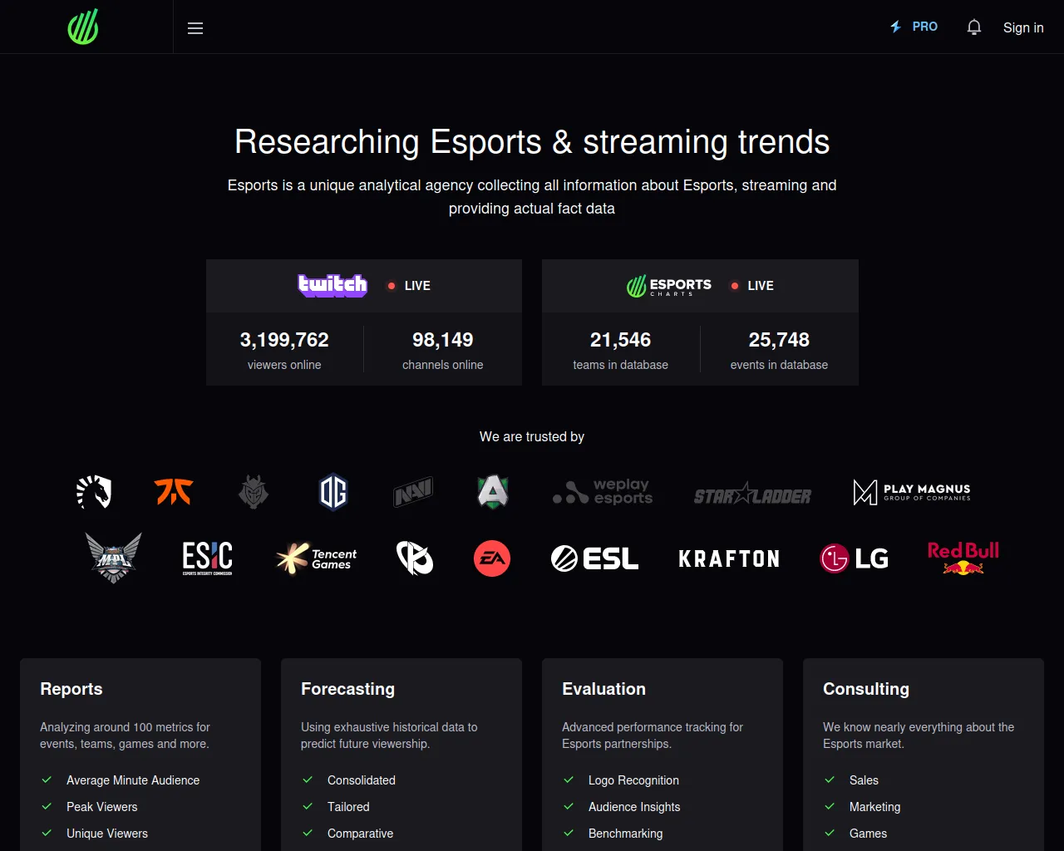Image resolution: width=1064 pixels, height=851 pixels.
Task: Click the MPL winged shield logo
Action: 114,558
